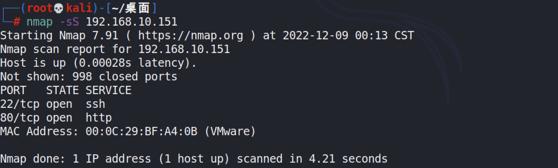This screenshot has width=558, height=168.
Task: Click the https://nmap.org URL
Action: click(x=191, y=36)
